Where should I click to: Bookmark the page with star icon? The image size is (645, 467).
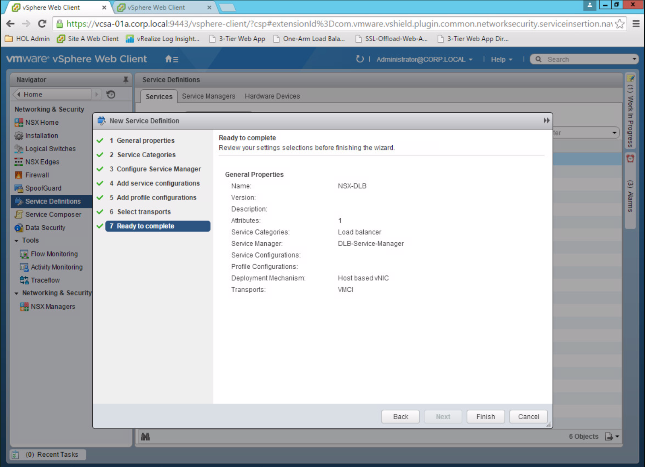tap(620, 24)
